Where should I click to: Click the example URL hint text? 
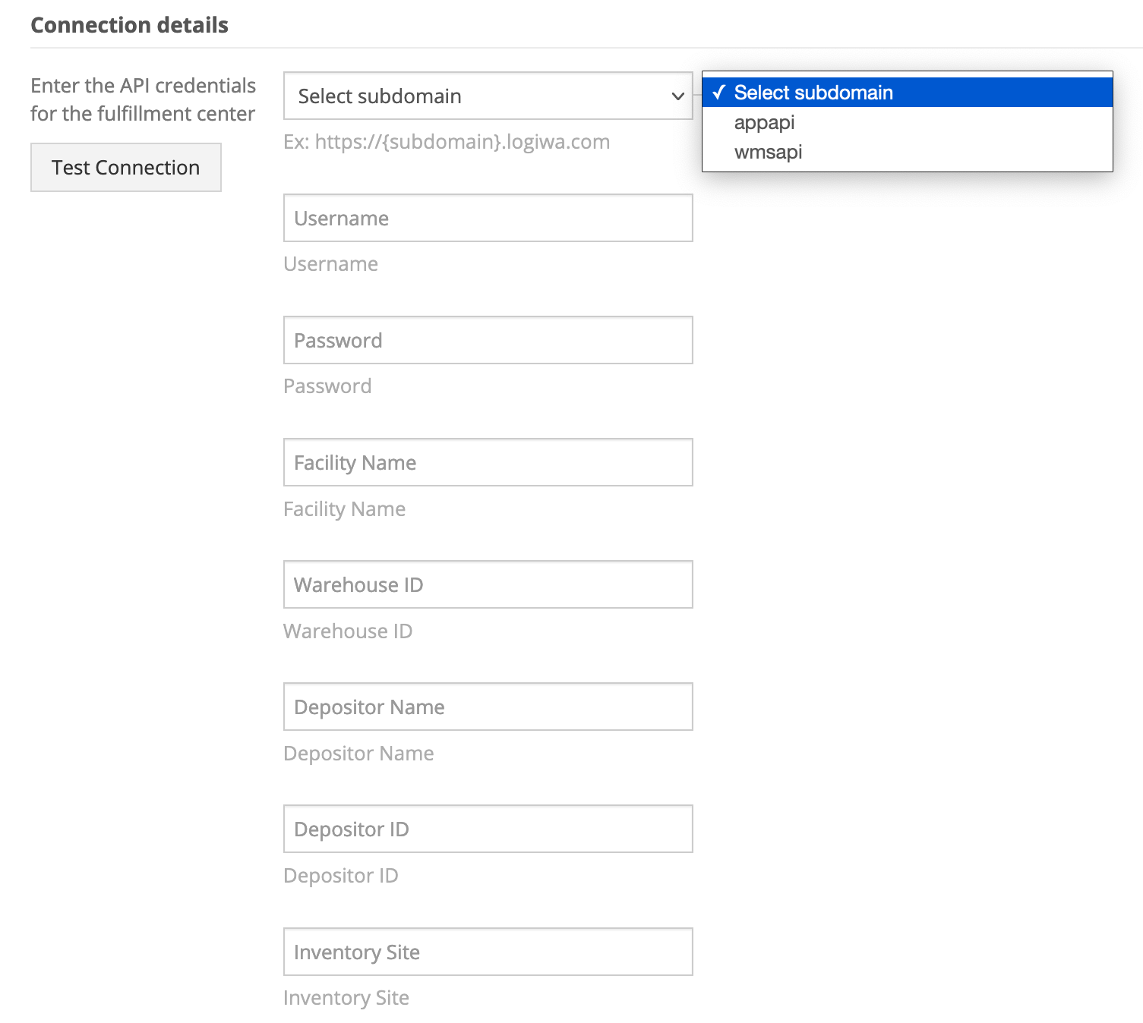tap(447, 142)
